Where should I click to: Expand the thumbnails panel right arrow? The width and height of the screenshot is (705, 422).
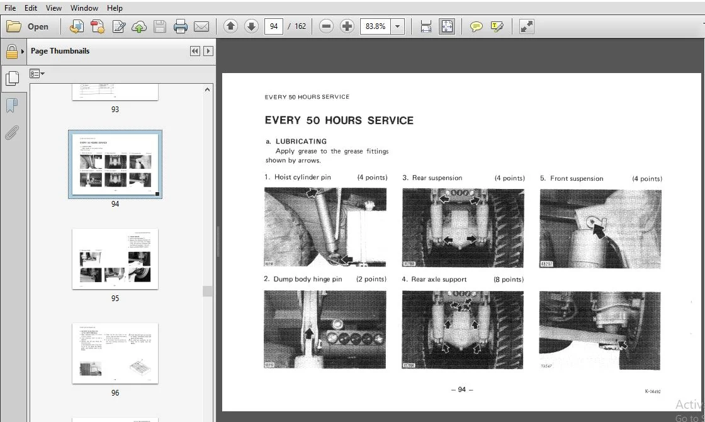(x=208, y=51)
